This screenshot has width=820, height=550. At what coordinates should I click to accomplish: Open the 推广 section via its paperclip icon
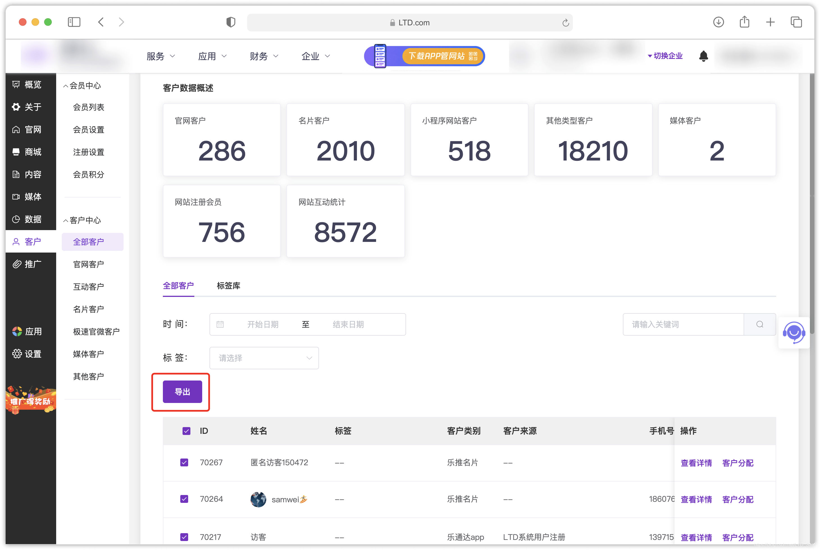click(31, 264)
